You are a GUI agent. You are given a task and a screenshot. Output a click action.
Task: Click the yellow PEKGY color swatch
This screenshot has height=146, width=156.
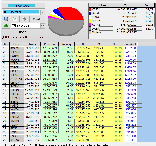[90, 21]
